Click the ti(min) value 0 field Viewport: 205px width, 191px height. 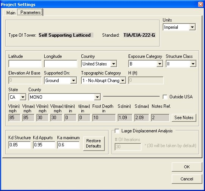pyautogui.click(x=70, y=118)
